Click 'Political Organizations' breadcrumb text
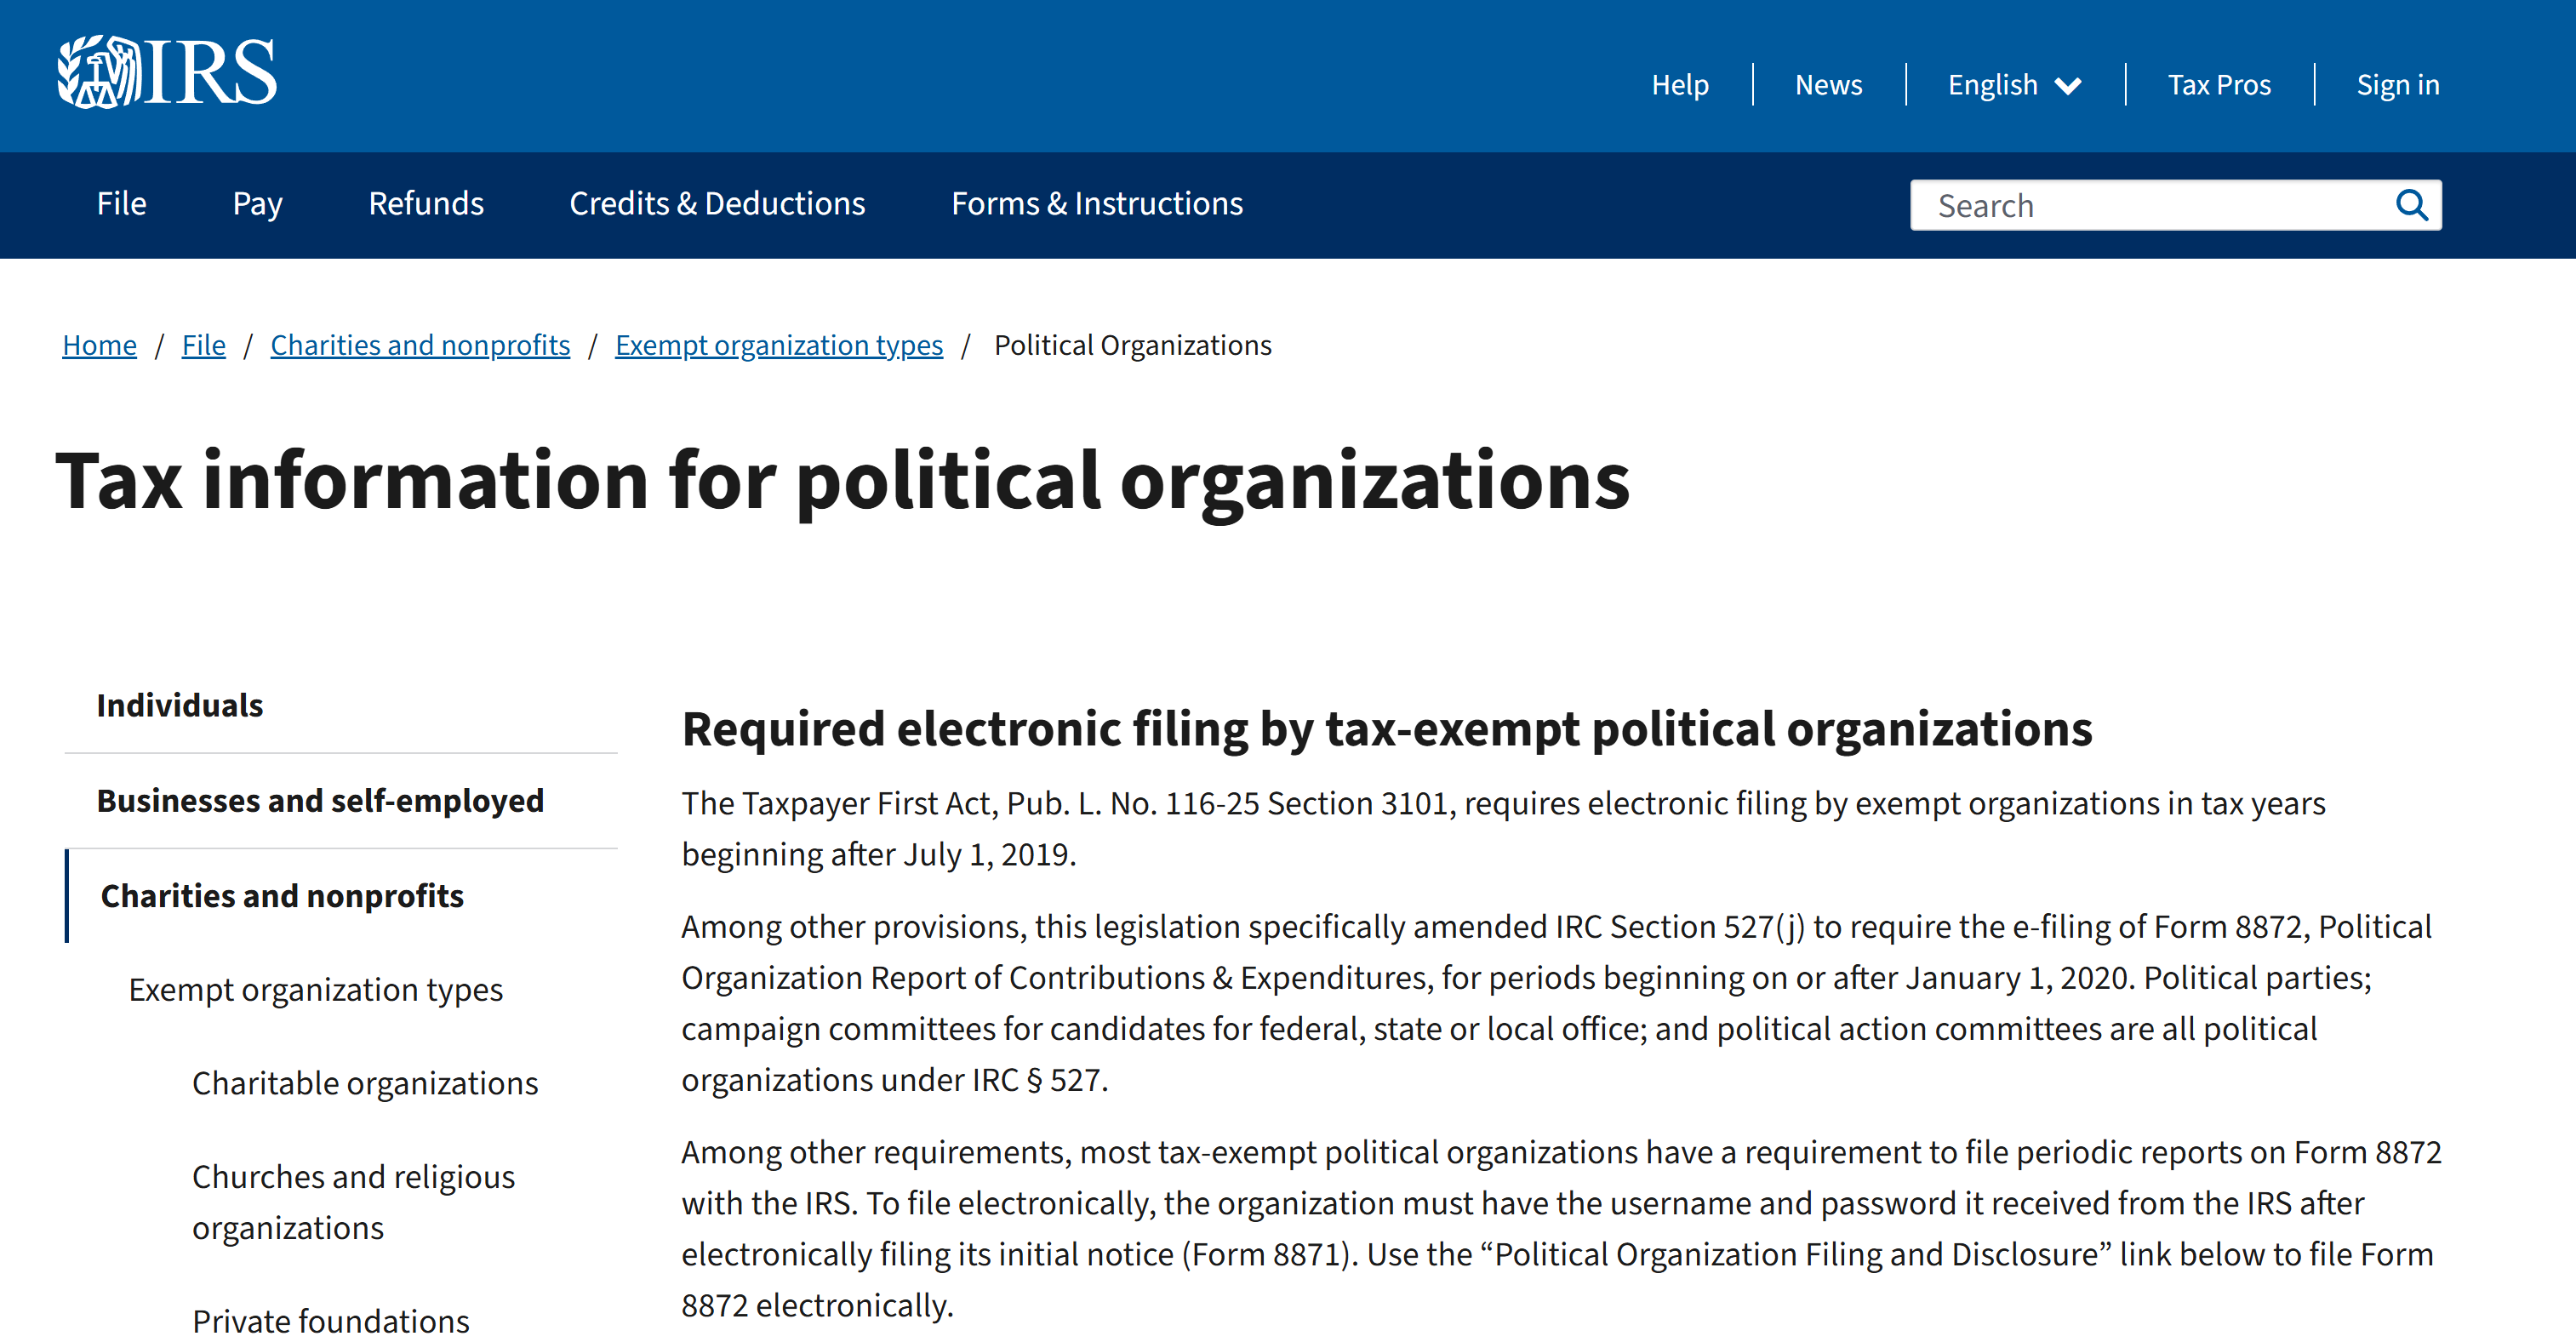Screen dimensions: 2576x1342 click(x=1132, y=345)
